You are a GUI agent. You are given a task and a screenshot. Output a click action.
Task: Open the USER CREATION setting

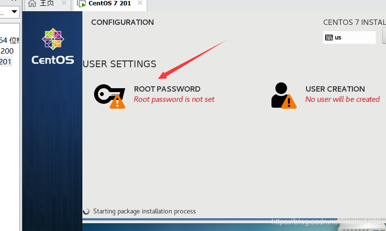[x=335, y=89]
